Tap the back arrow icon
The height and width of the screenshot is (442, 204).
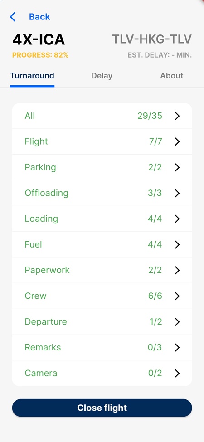[13, 17]
